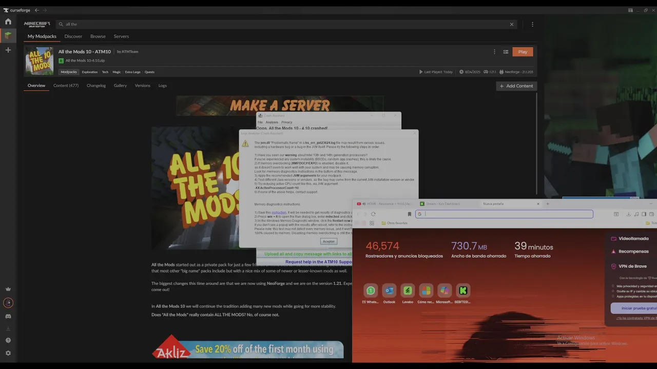Open Recompensas in Brave side panel
This screenshot has width=657, height=369.
tap(629, 252)
